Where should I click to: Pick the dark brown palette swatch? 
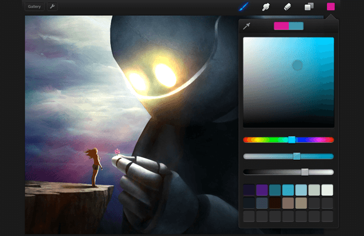click(275, 203)
